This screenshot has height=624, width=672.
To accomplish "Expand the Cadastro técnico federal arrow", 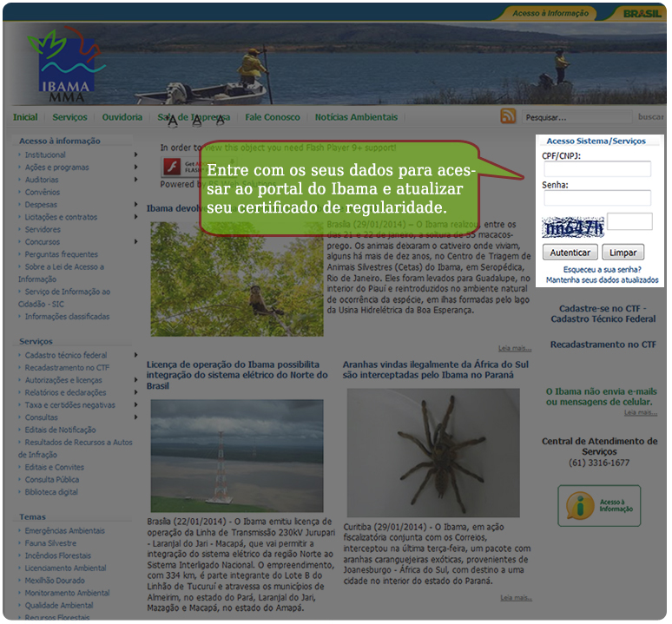I will pos(135,355).
